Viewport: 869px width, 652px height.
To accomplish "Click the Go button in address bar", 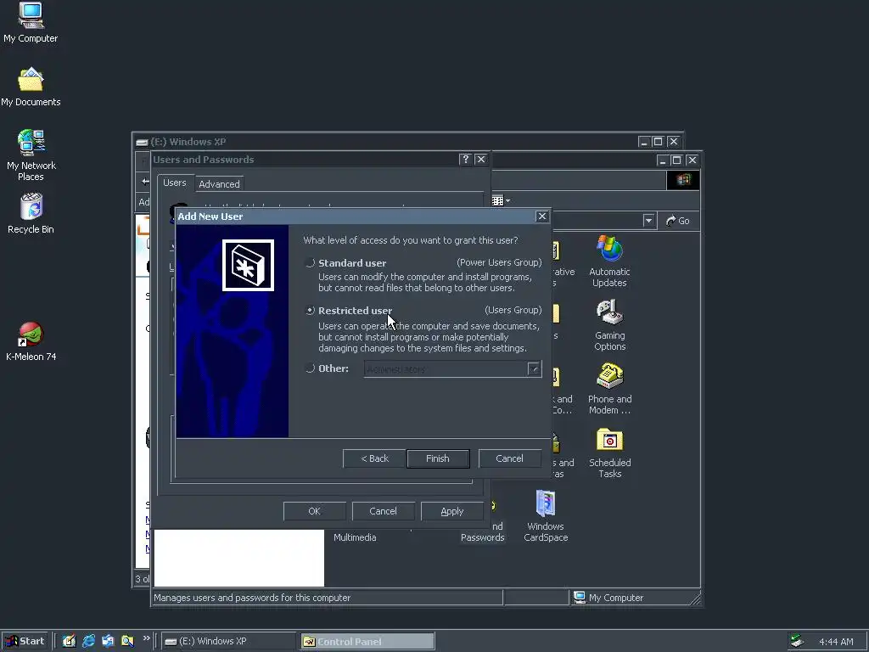I will click(677, 221).
